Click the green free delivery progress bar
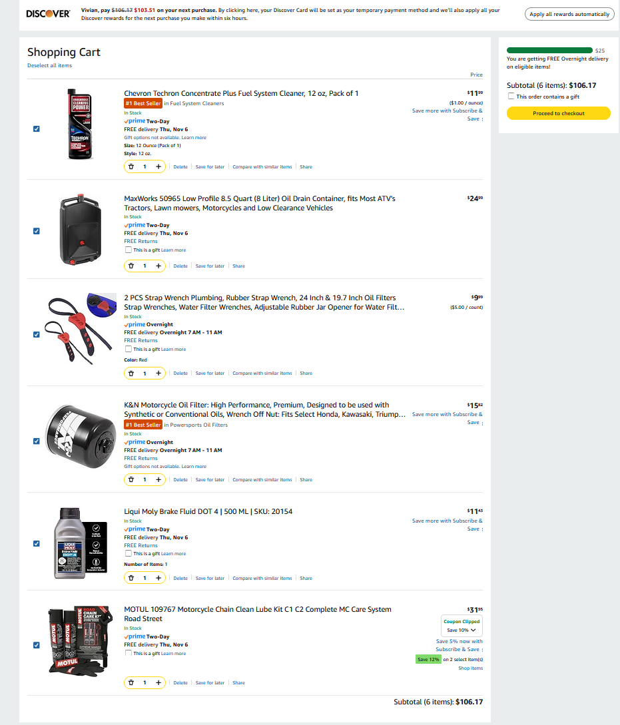The height and width of the screenshot is (725, 620). coord(549,50)
